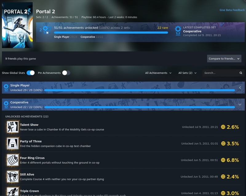Screen dimensions: 246x196
Task: Click the globe icon beside 2.6%
Action: (x=223, y=127)
